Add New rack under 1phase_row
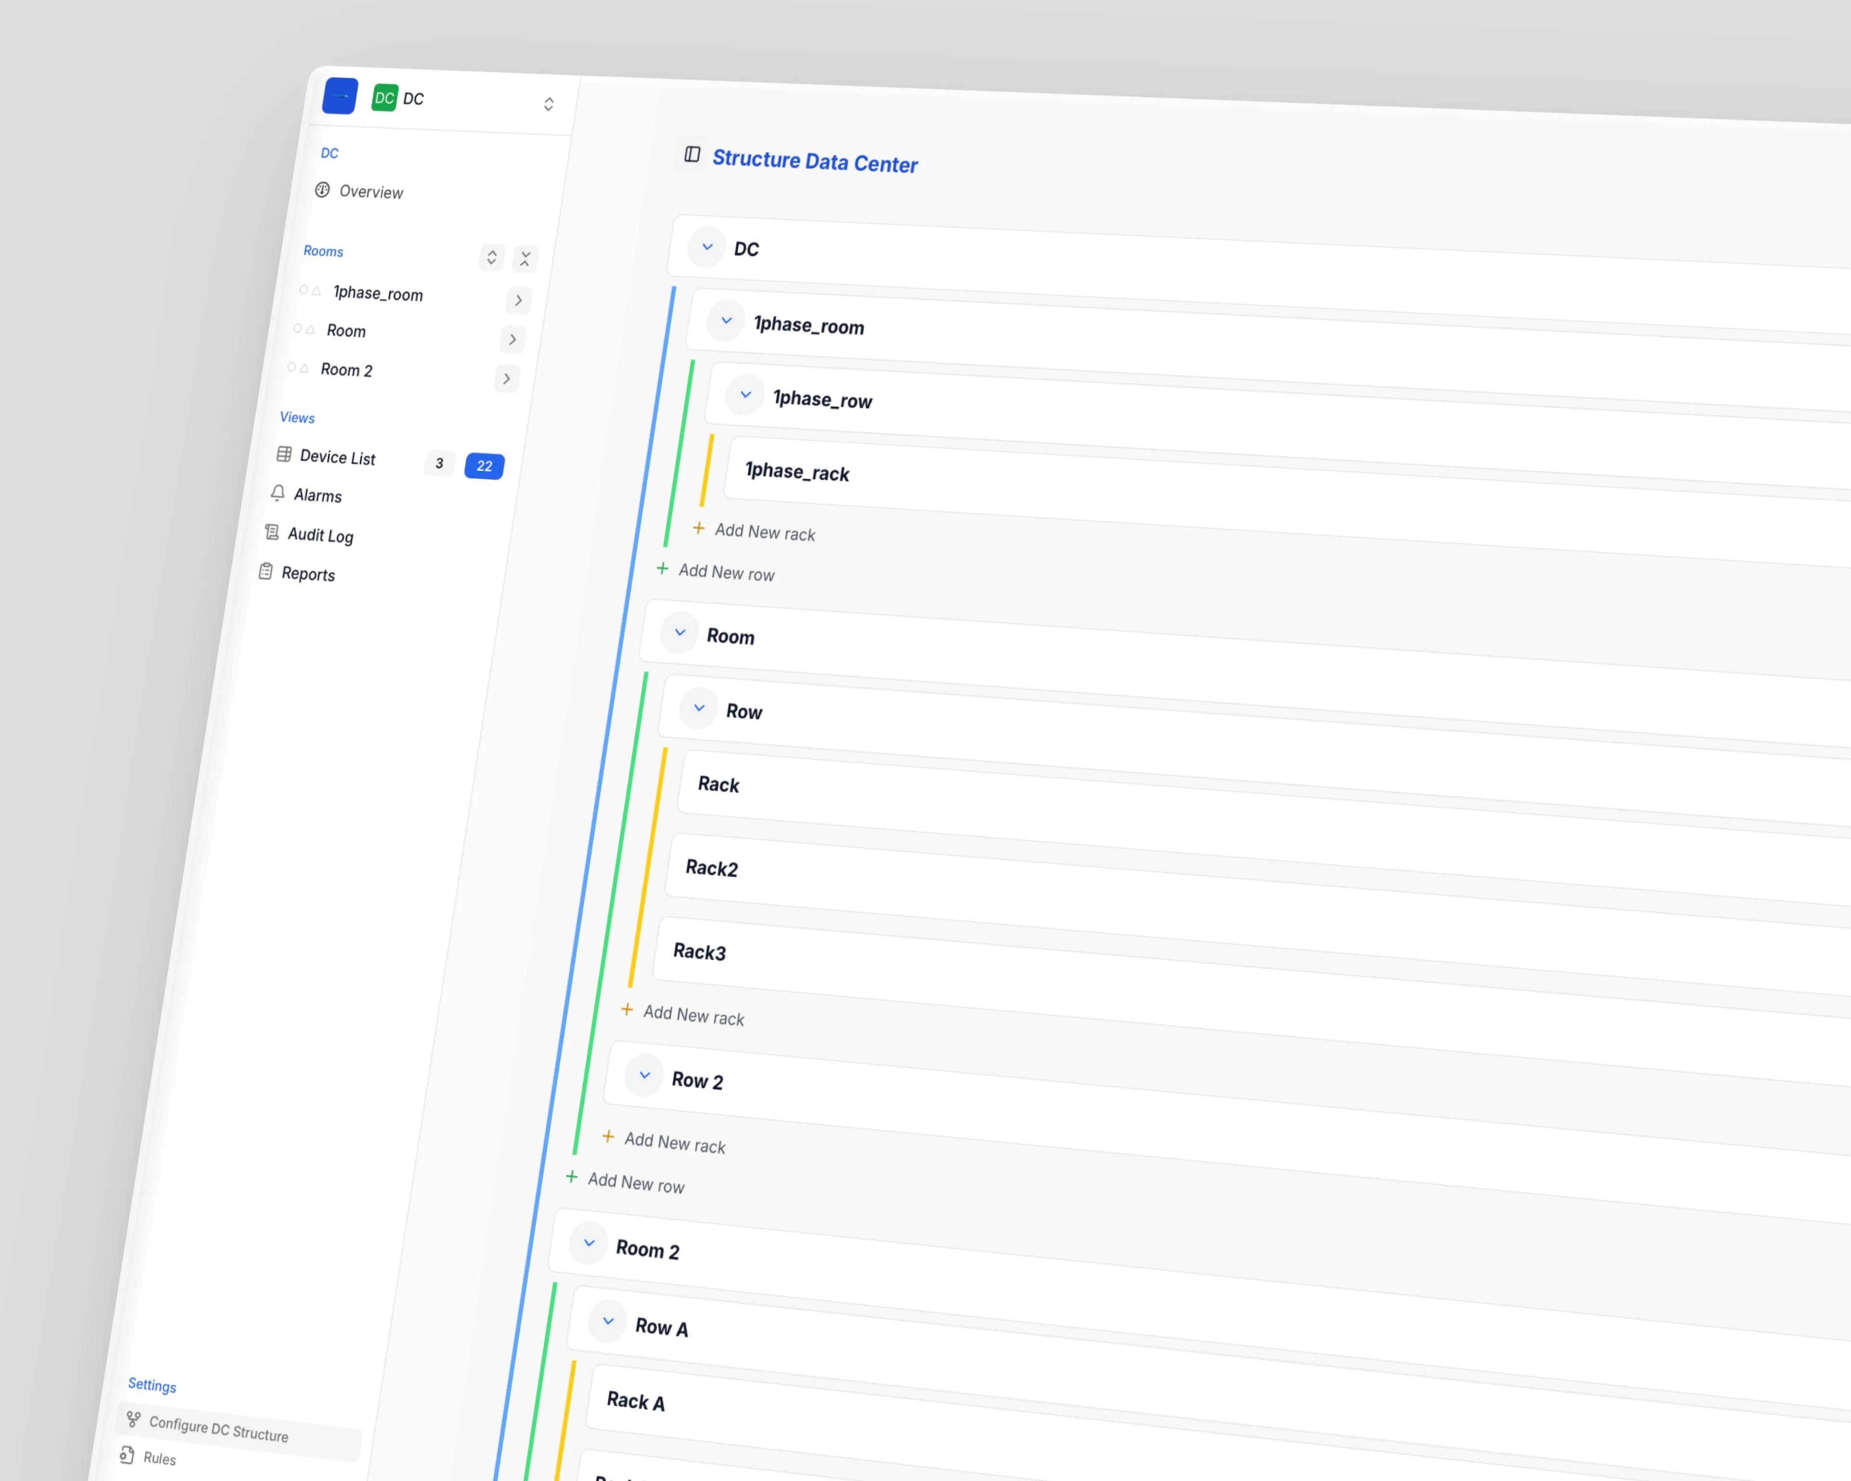This screenshot has width=1851, height=1481. pyautogui.click(x=755, y=531)
